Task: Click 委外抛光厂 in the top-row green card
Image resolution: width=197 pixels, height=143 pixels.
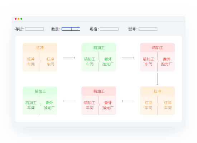Action: [x=108, y=61]
